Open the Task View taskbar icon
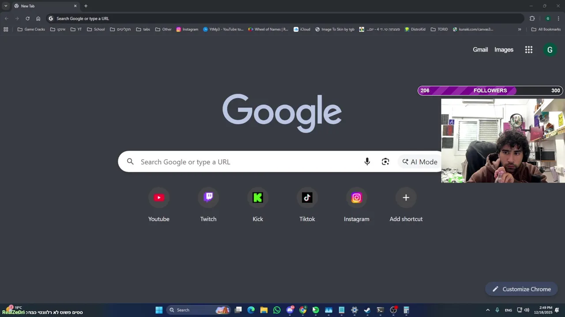565x317 pixels. pos(238,310)
